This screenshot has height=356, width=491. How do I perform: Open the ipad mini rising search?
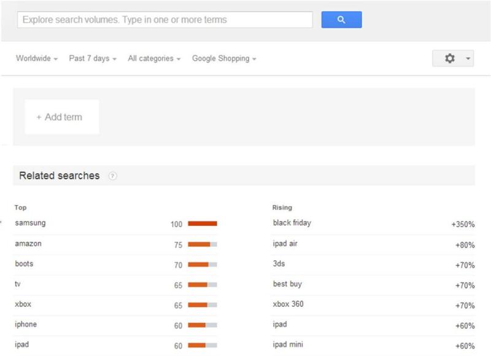(288, 344)
